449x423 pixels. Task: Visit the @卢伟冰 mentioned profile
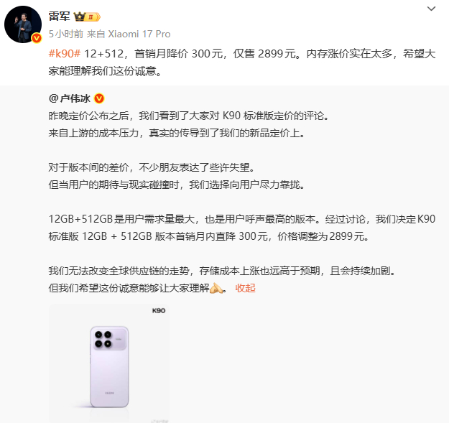(x=70, y=98)
